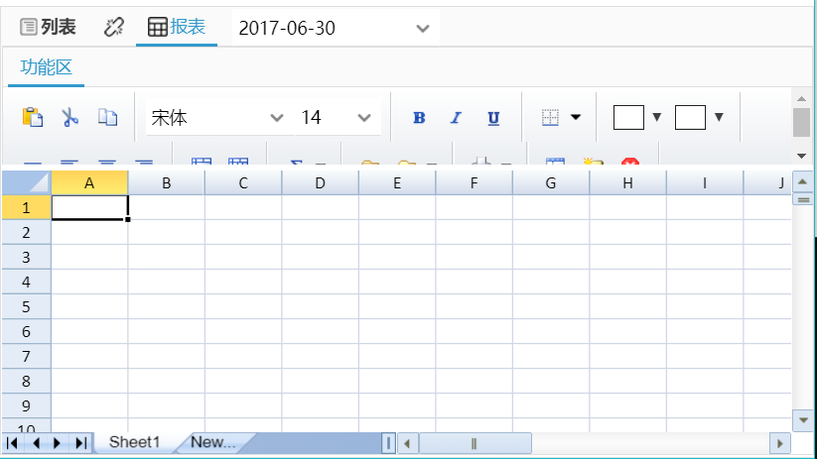Switch to the 报表 tab
The height and width of the screenshot is (459, 817).
(177, 27)
